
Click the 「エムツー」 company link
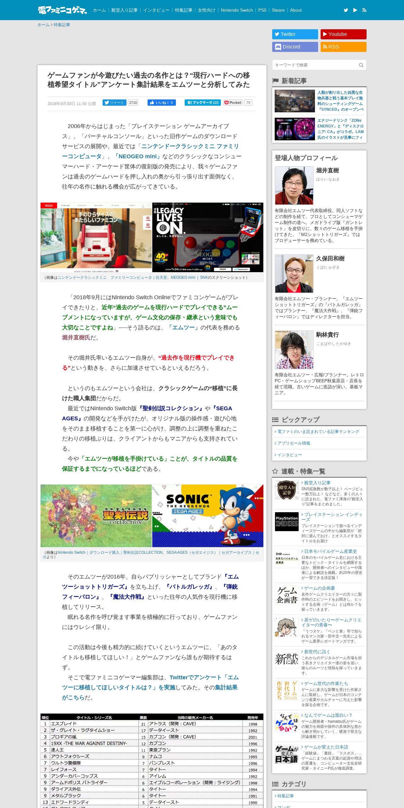click(183, 328)
